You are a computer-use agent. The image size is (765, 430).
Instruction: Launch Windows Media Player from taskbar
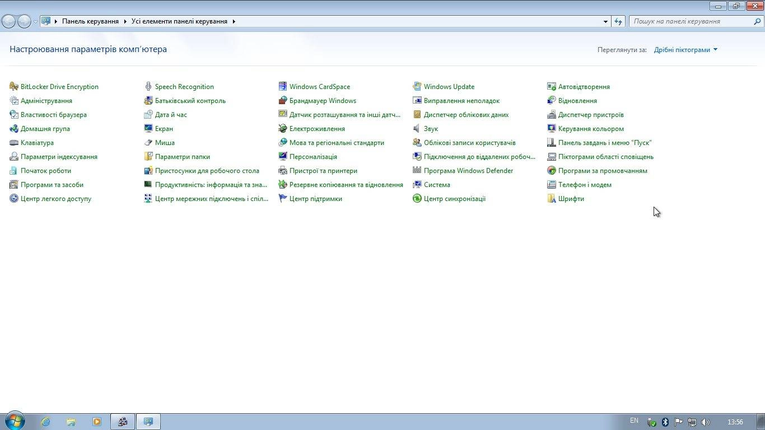96,422
